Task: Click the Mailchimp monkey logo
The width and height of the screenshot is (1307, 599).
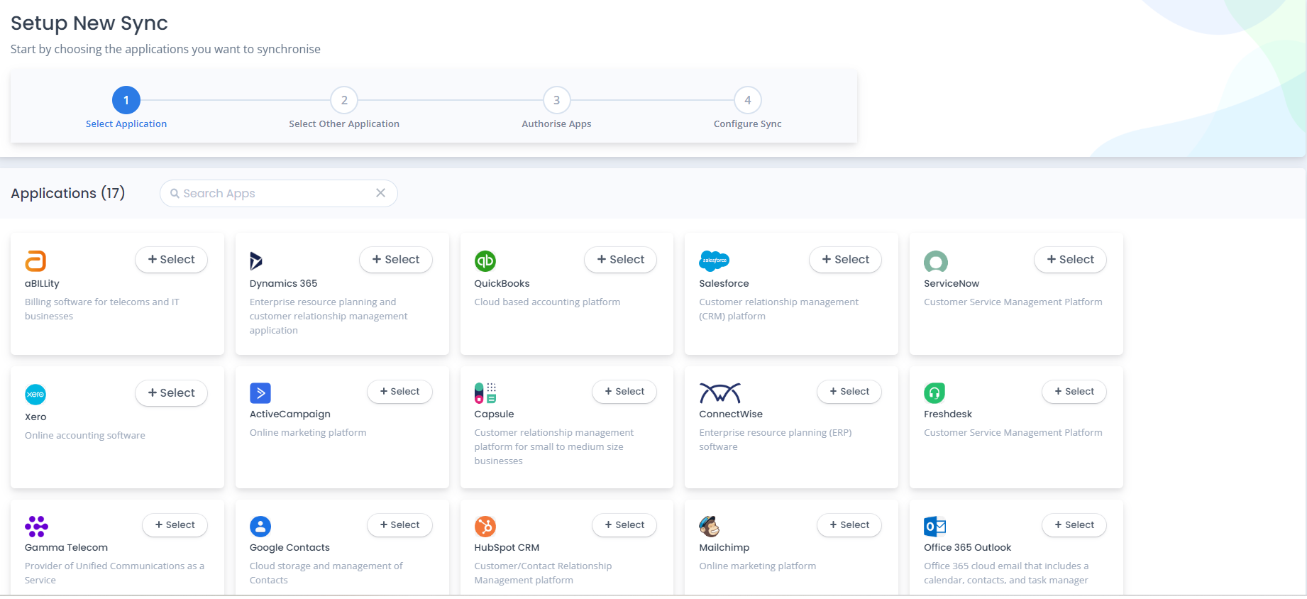Action: (710, 526)
